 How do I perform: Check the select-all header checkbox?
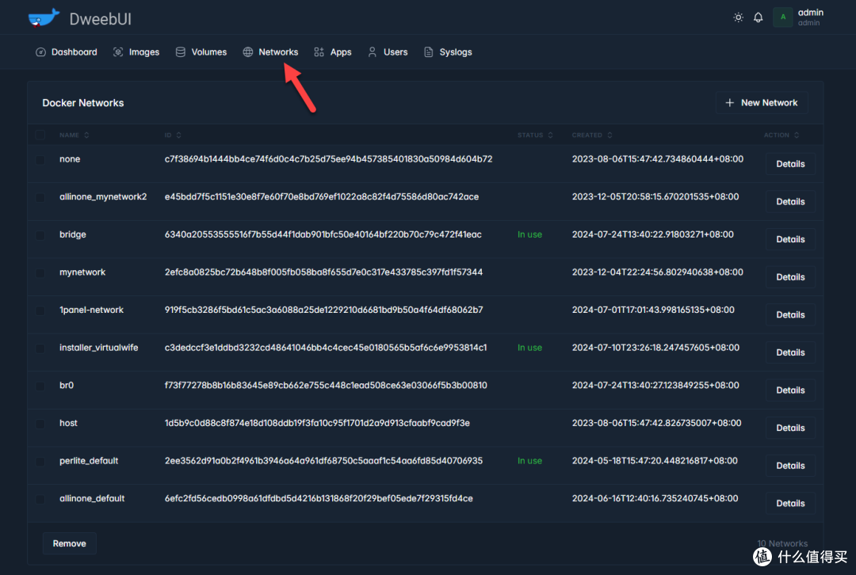tap(40, 135)
